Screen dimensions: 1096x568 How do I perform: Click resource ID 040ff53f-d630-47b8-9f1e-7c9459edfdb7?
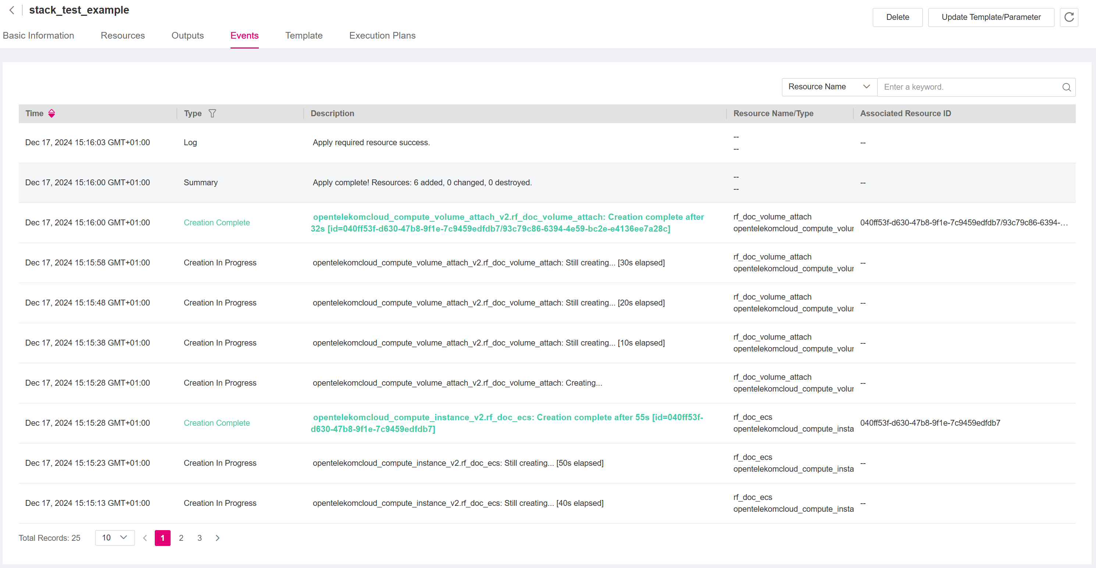[x=930, y=423]
